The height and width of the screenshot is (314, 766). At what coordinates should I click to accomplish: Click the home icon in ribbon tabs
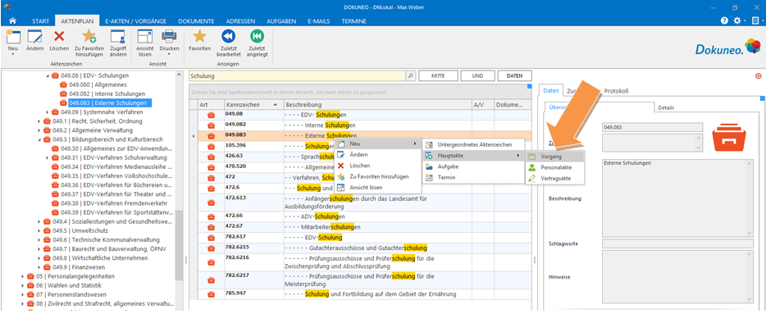[13, 21]
